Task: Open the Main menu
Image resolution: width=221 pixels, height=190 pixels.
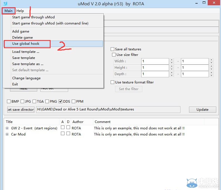Action: coord(8,11)
